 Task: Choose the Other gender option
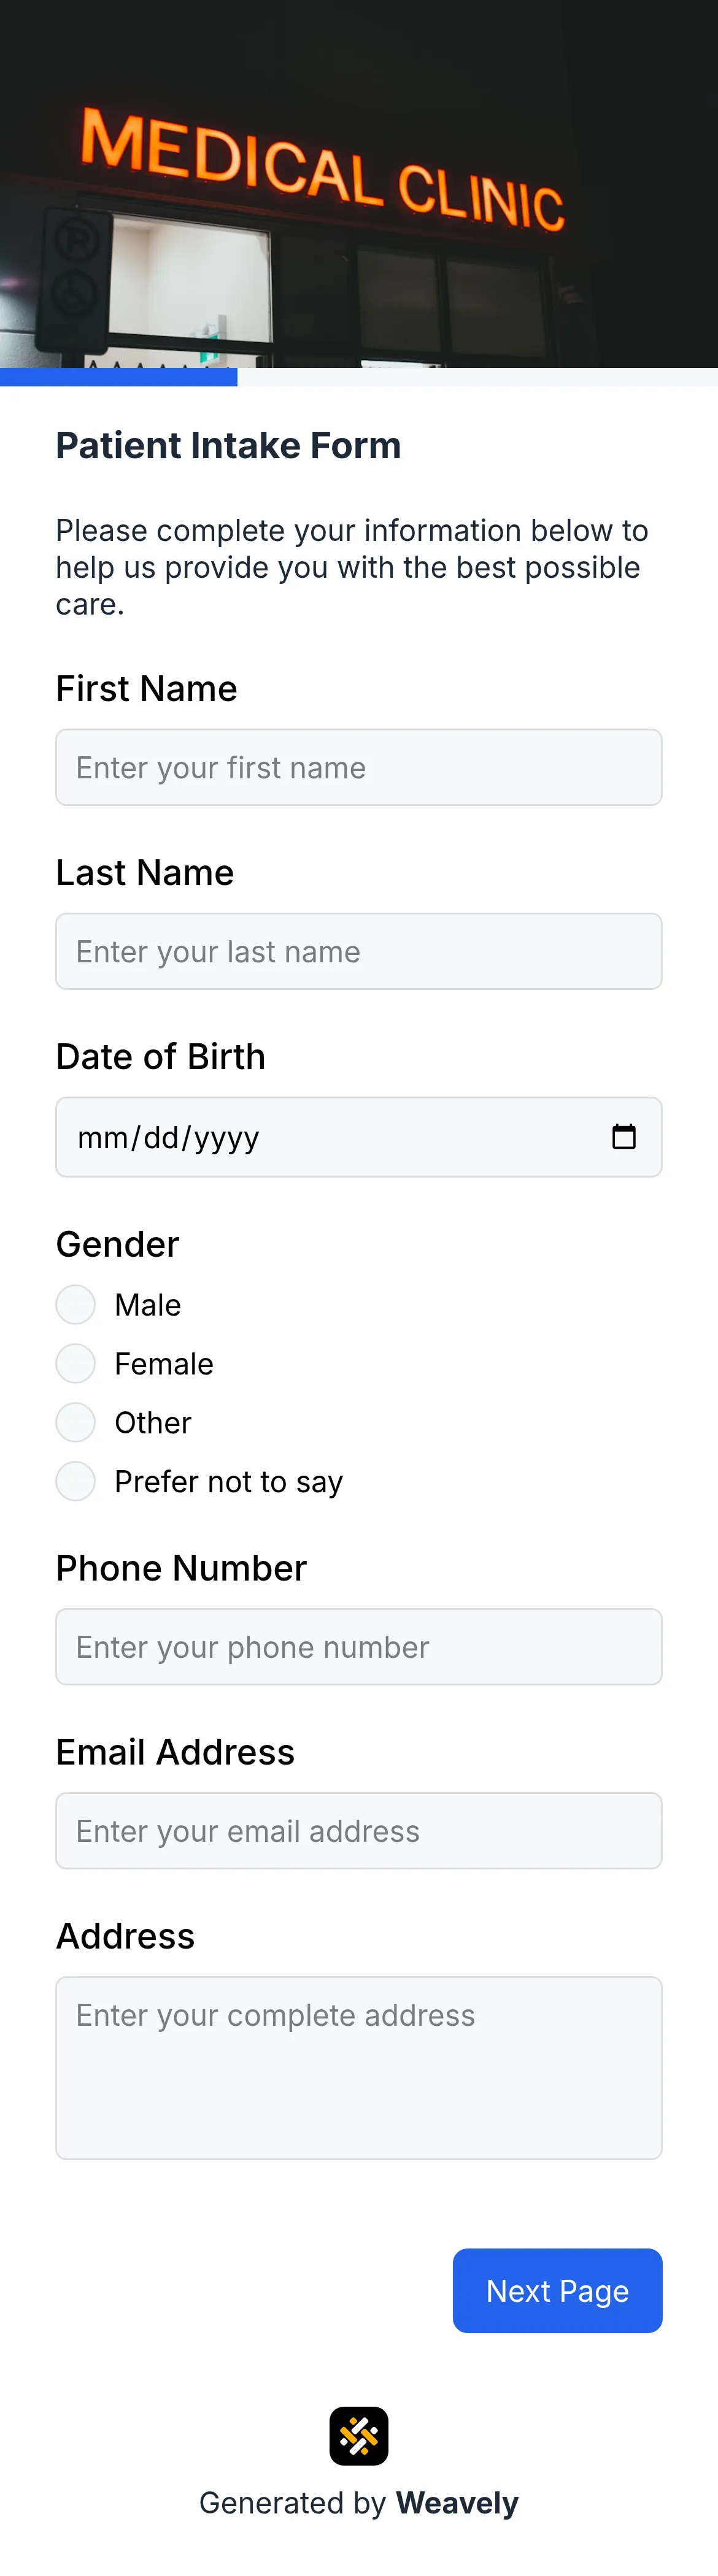point(75,1422)
